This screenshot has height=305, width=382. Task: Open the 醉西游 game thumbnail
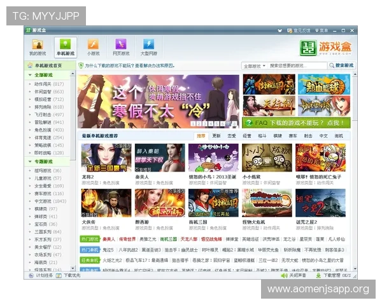click(160, 203)
